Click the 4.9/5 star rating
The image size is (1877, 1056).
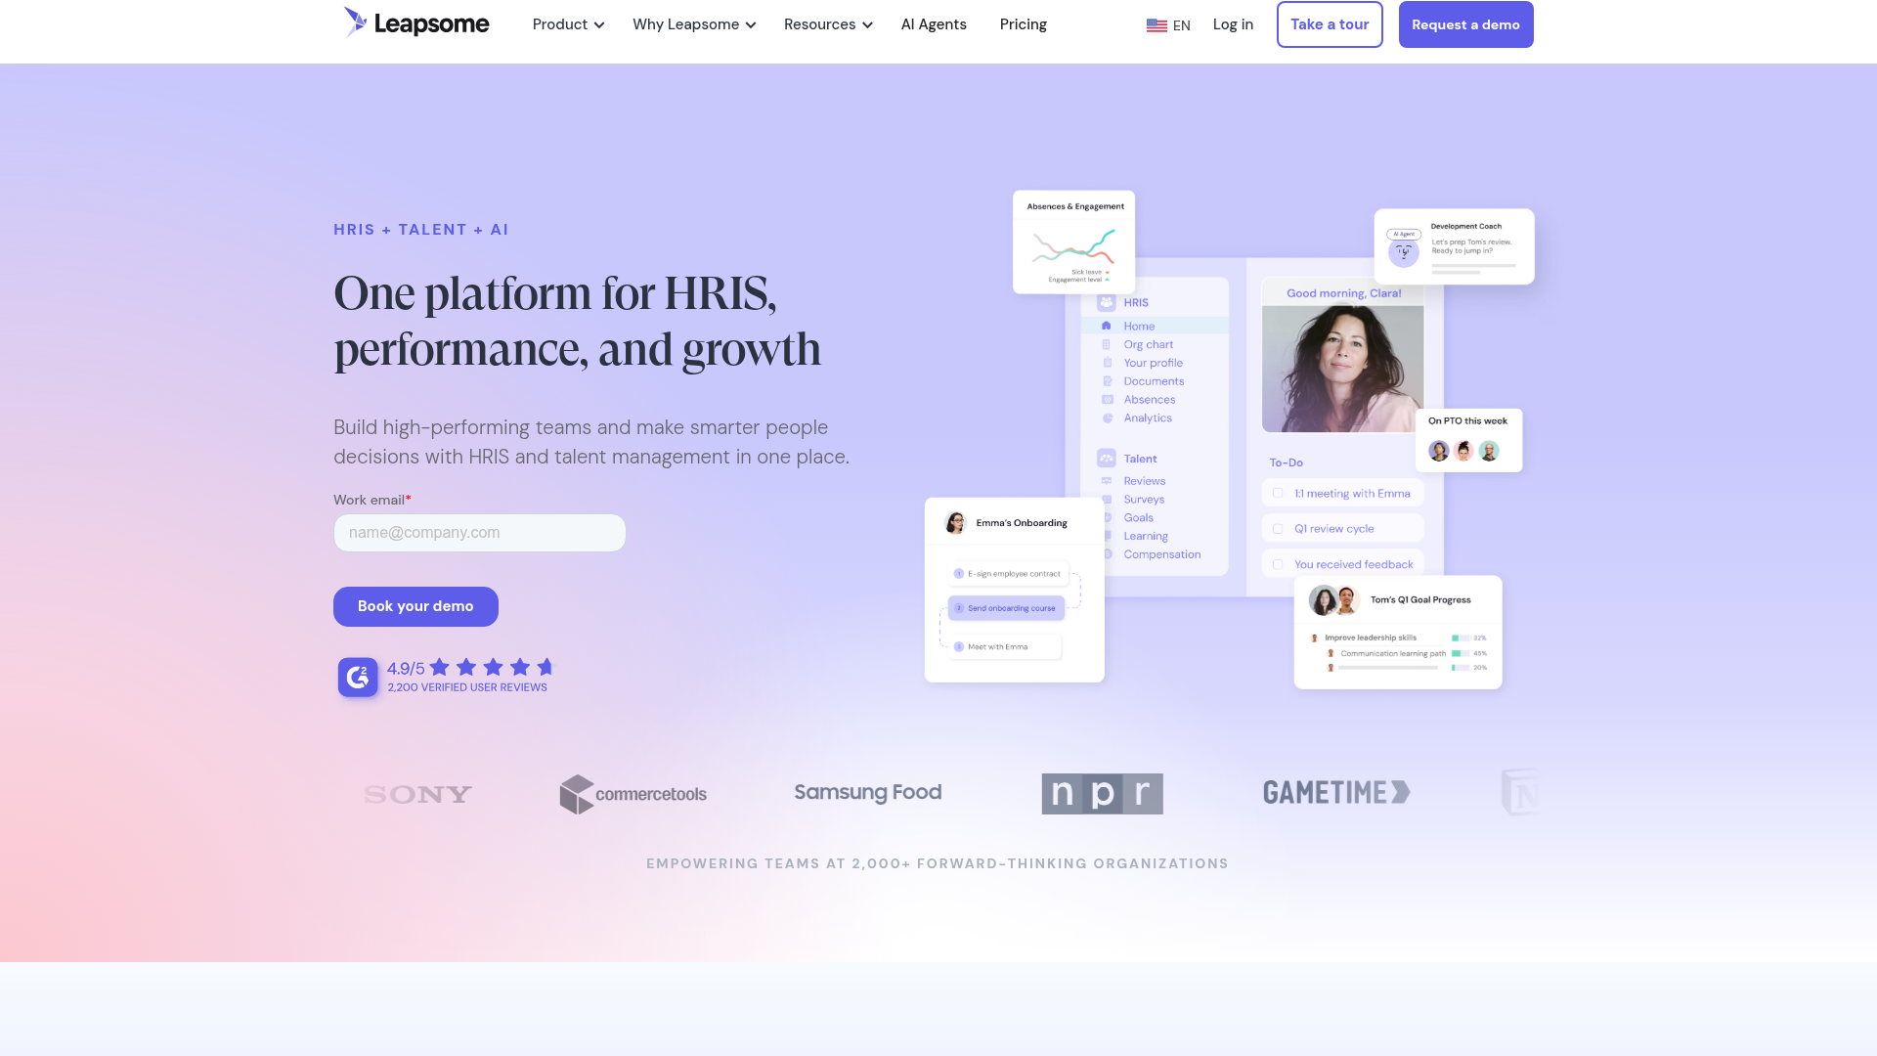pos(470,668)
